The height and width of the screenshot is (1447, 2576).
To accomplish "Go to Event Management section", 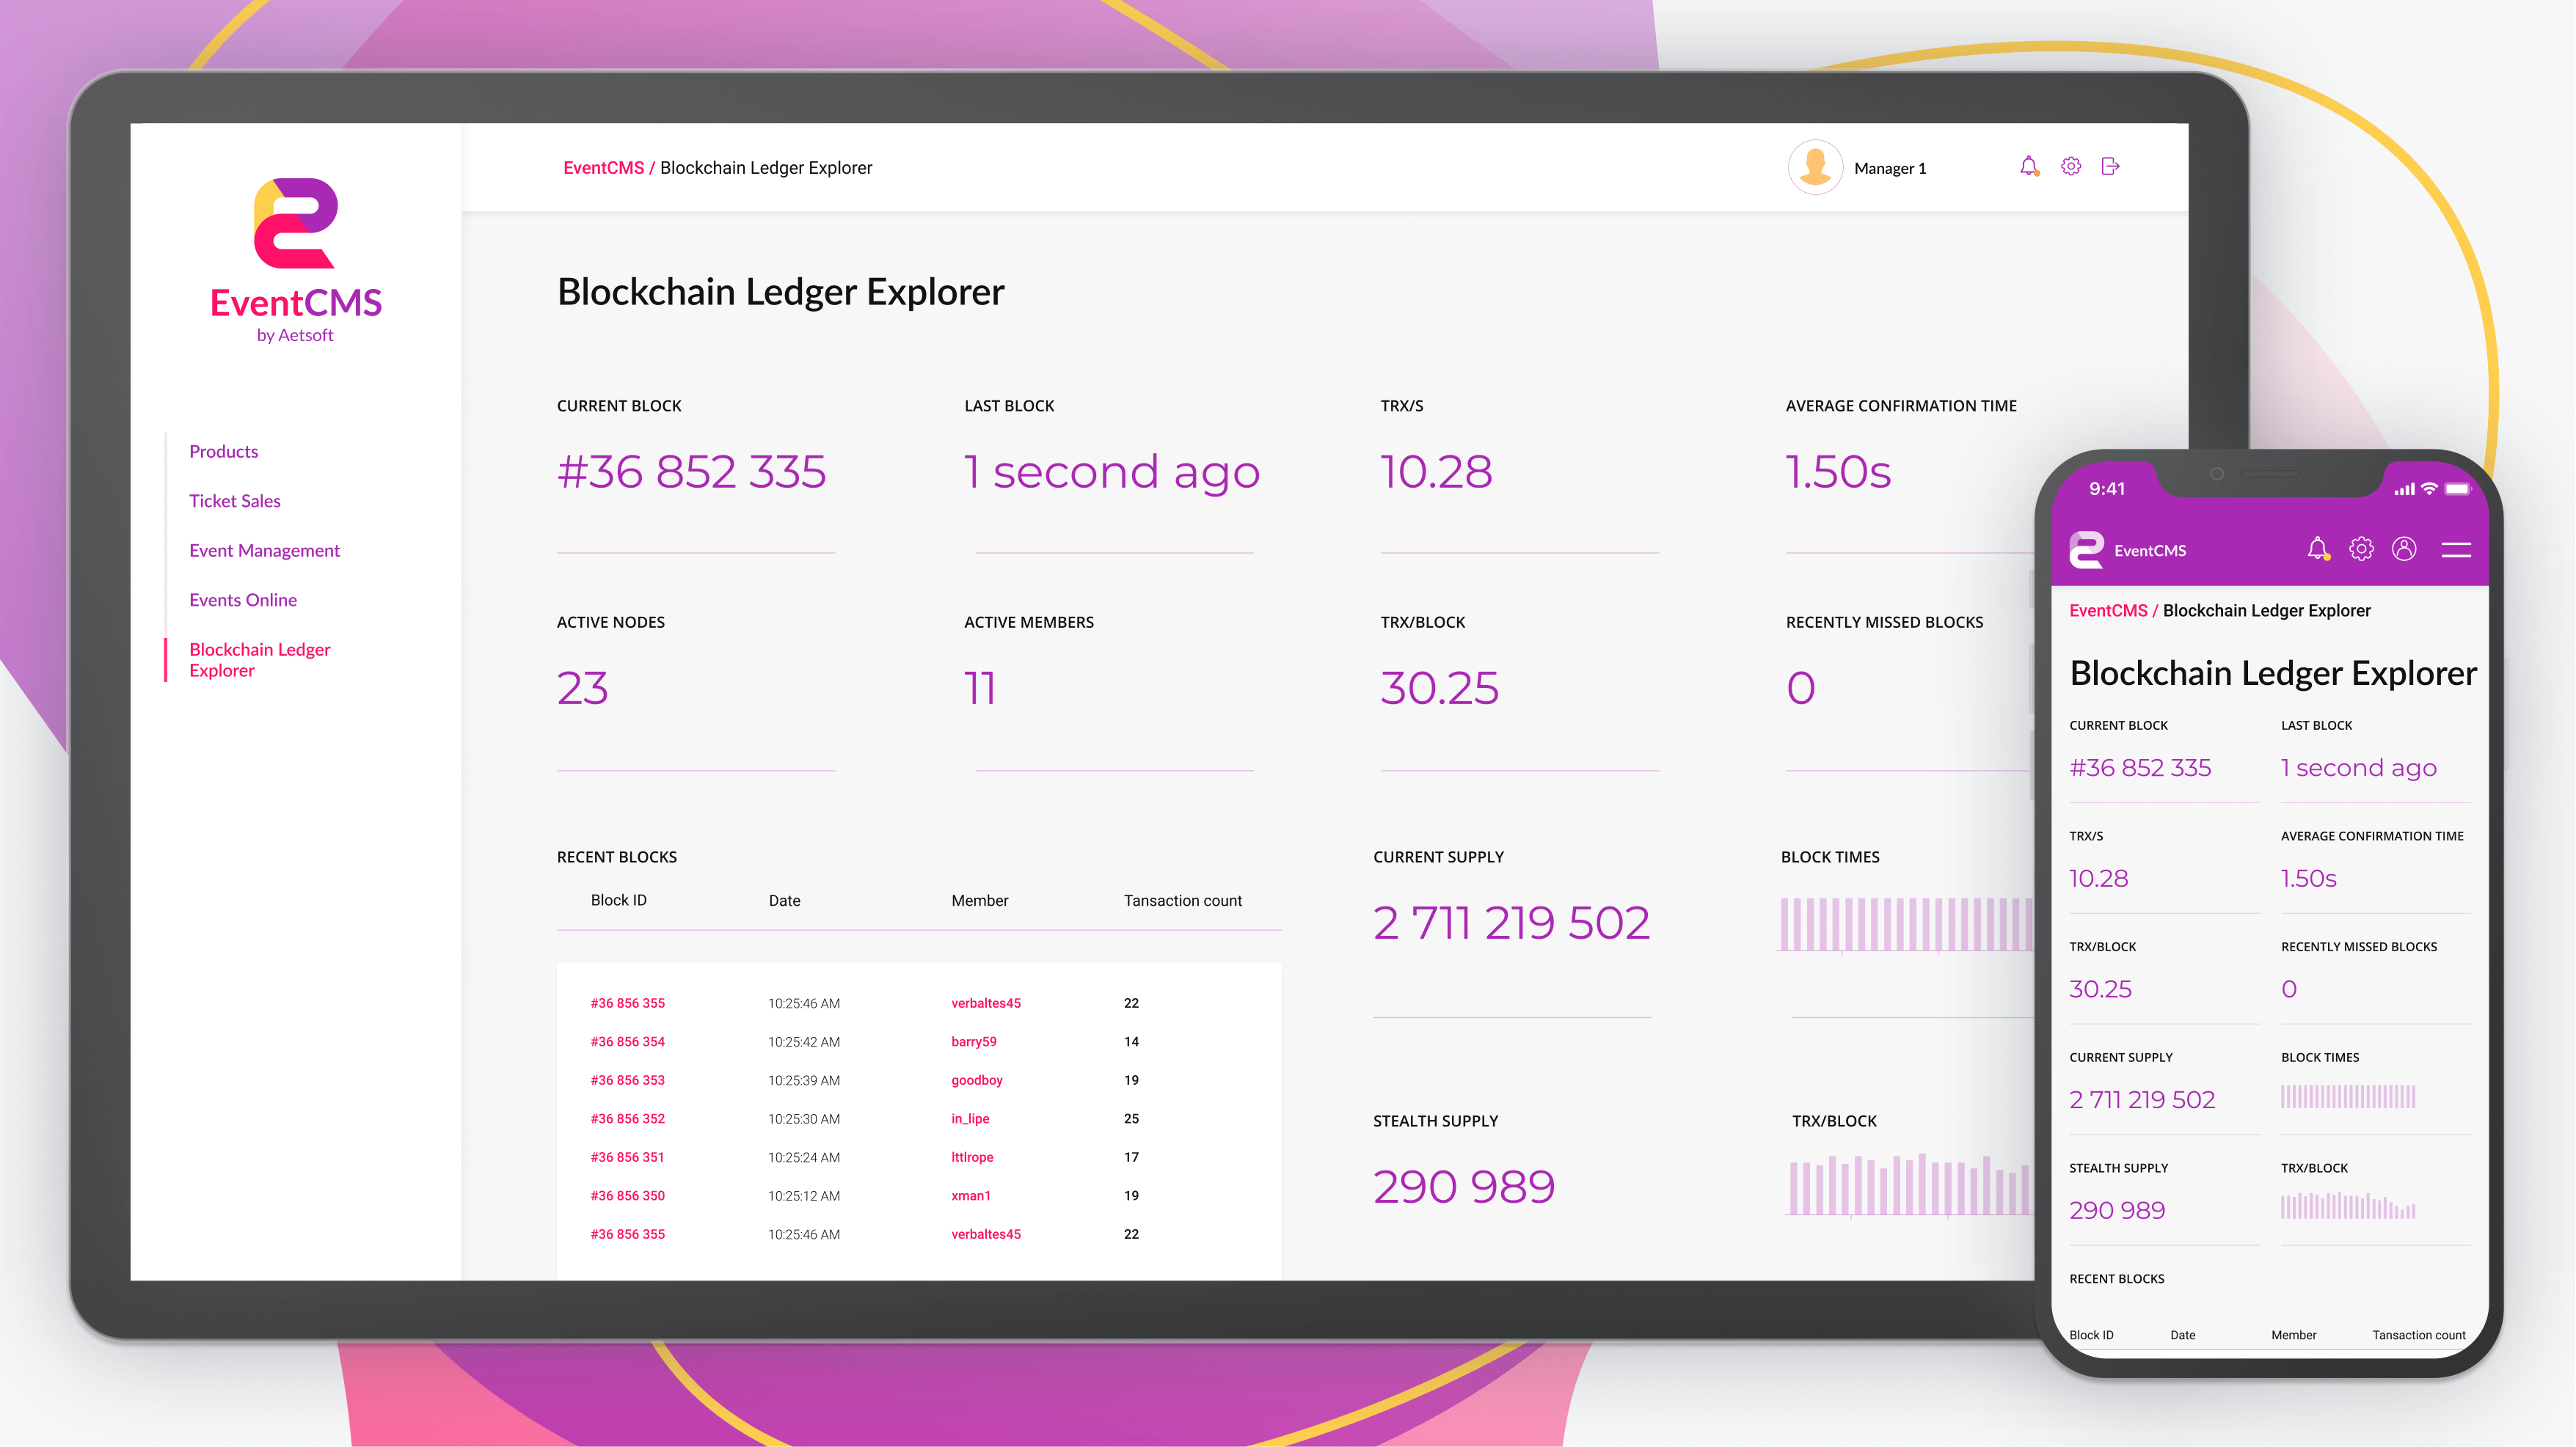I will click(x=265, y=551).
